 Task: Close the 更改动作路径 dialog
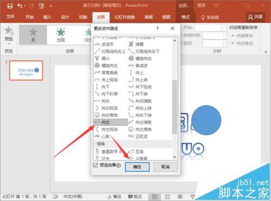point(172,28)
